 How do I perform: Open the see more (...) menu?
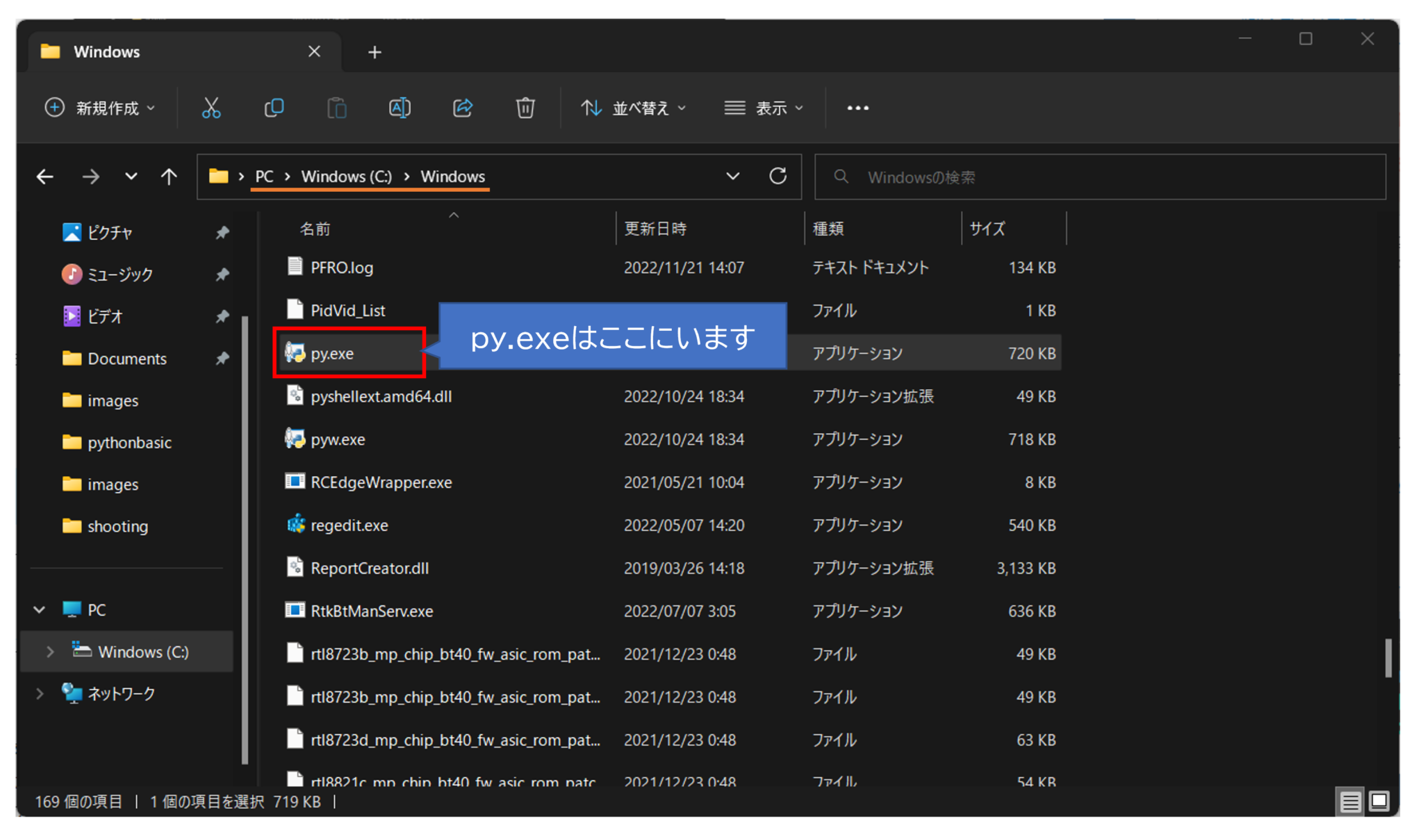857,108
